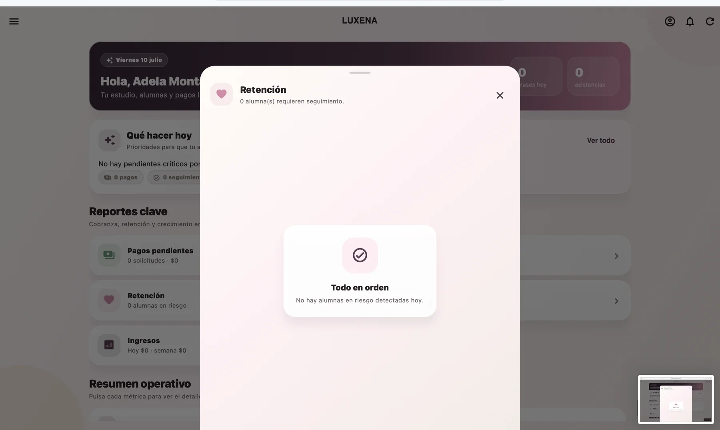Click the 0 seguimientos chip
The height and width of the screenshot is (430, 720).
coord(174,177)
